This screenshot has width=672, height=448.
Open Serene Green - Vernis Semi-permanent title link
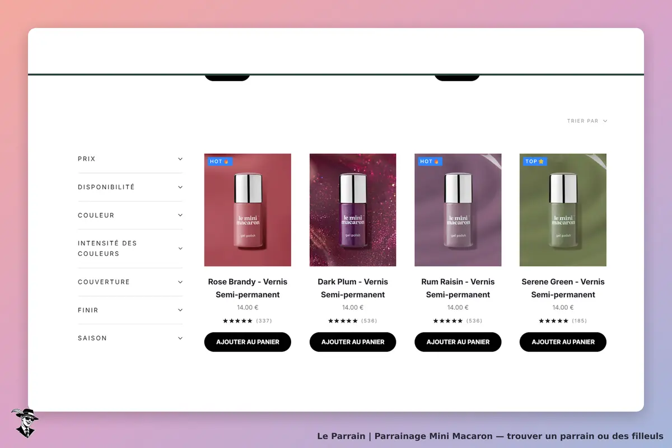(x=563, y=288)
